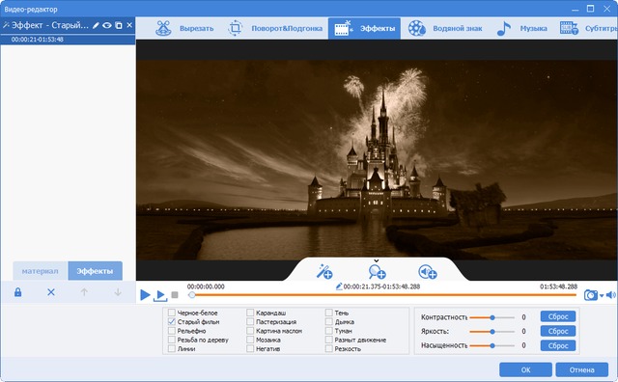Click the Отмена button
Screen dimensions: 618x382
click(x=581, y=369)
